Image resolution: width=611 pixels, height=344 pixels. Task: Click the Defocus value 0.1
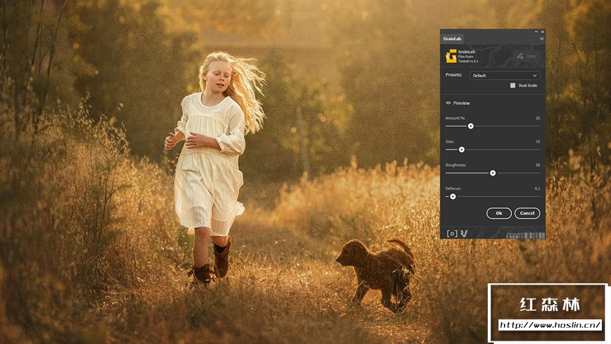pos(537,189)
